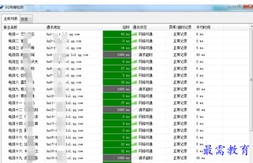
Task: Select the 电信五 host name cell
Action: click(x=23, y=62)
